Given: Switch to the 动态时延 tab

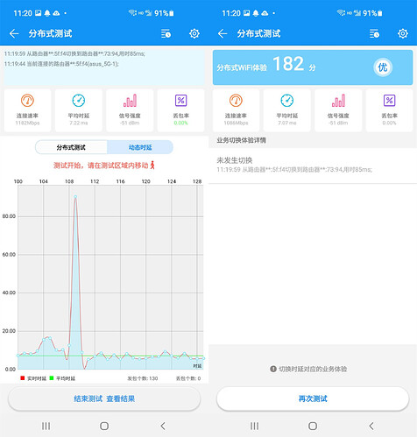Looking at the screenshot, I should click(x=140, y=147).
